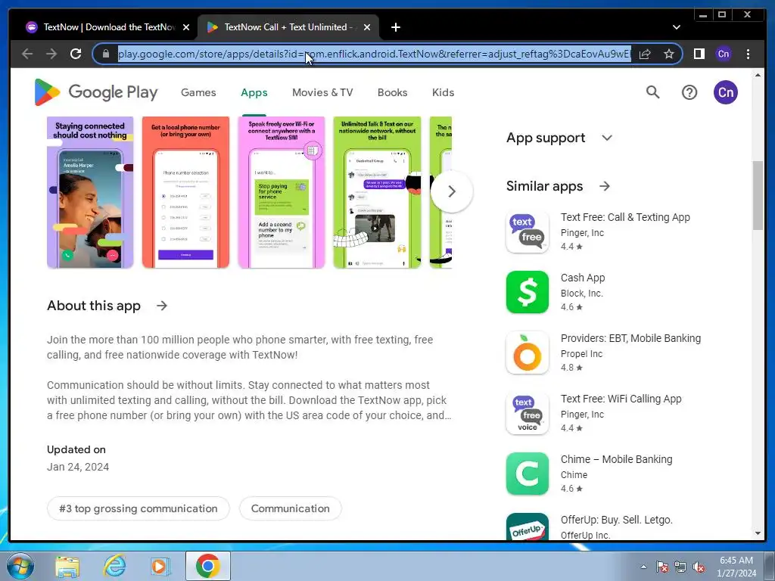
Task: Open Providers: EBT app icon
Action: click(x=528, y=353)
